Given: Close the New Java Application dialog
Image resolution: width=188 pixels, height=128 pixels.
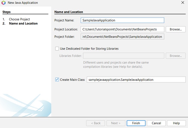Looking at the screenshot, I should click(x=183, y=2).
